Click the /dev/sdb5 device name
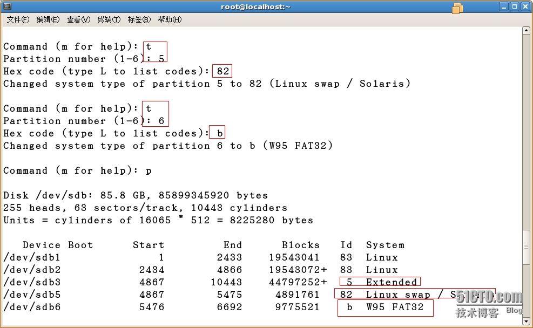Screen dimensions: 533x328 pos(32,295)
